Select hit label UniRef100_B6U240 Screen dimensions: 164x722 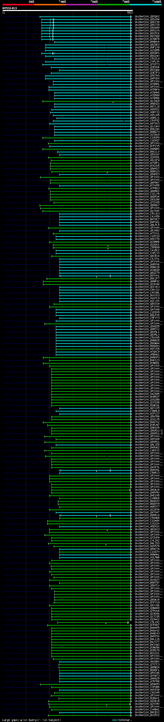pos(147,56)
